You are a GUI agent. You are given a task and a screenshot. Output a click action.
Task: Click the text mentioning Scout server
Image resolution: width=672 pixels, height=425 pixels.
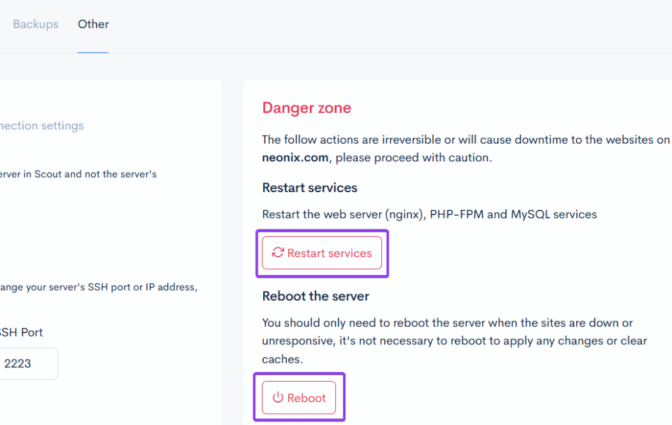pos(78,174)
